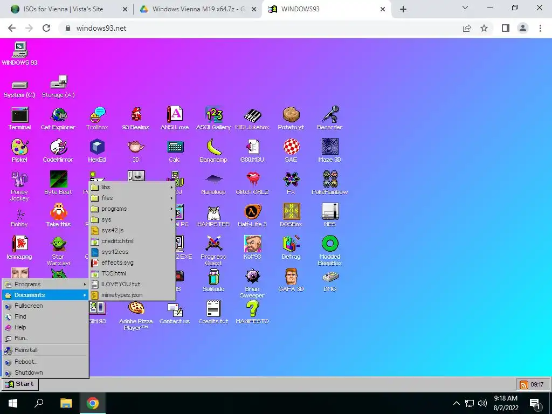Show hidden system tray icons
This screenshot has width=552, height=414.
point(456,403)
